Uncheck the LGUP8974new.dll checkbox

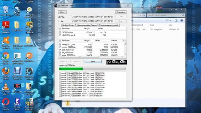60,35
